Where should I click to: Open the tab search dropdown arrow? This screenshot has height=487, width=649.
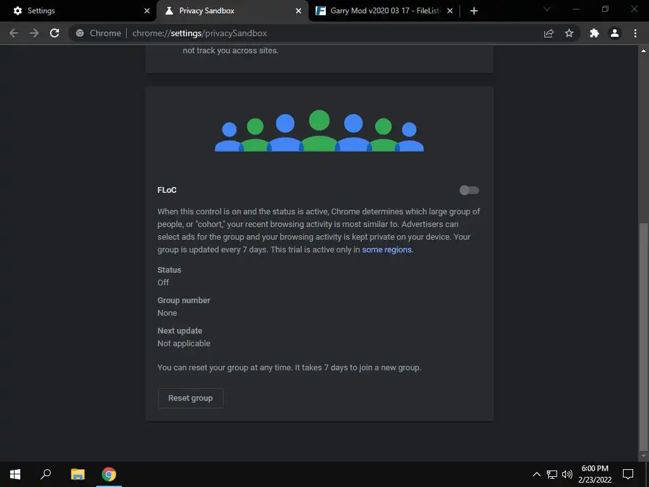coord(547,9)
